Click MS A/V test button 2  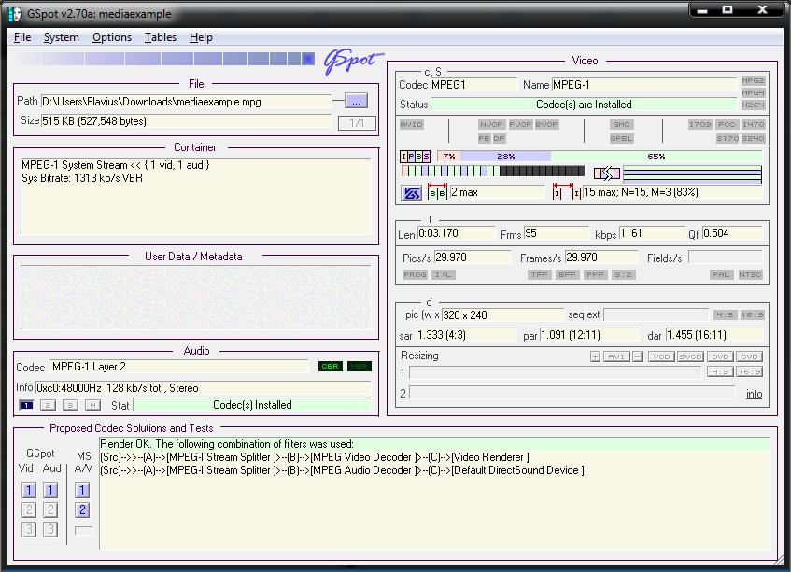point(83,510)
